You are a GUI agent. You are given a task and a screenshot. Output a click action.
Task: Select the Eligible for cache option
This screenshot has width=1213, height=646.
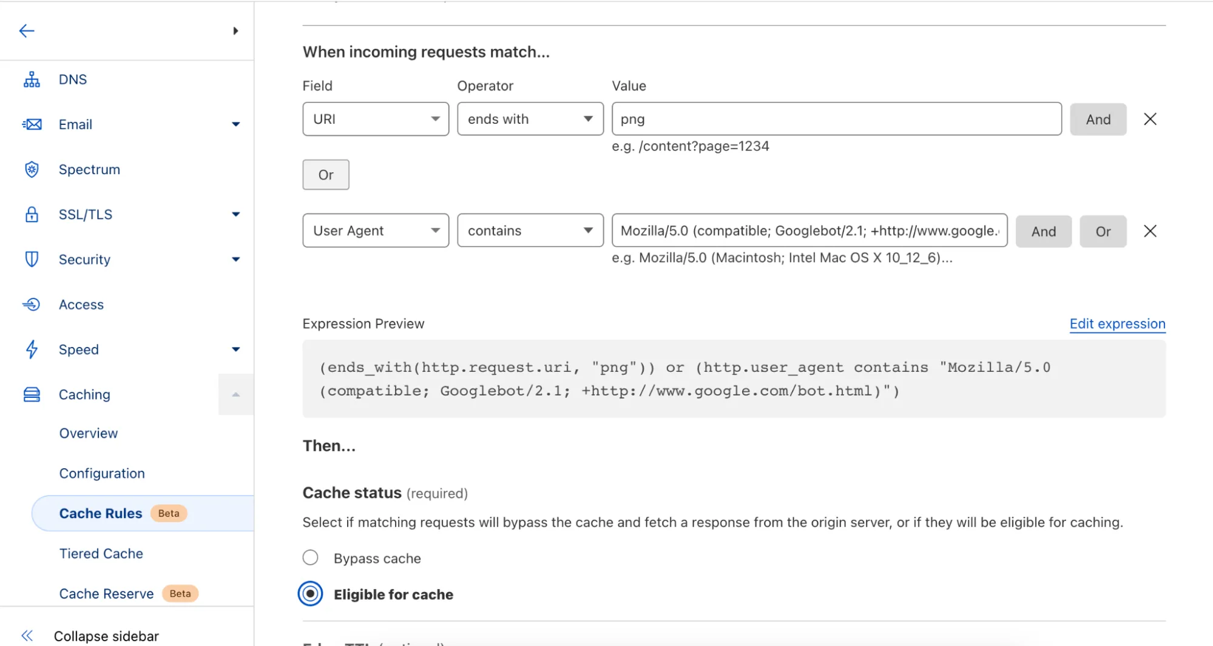[310, 594]
